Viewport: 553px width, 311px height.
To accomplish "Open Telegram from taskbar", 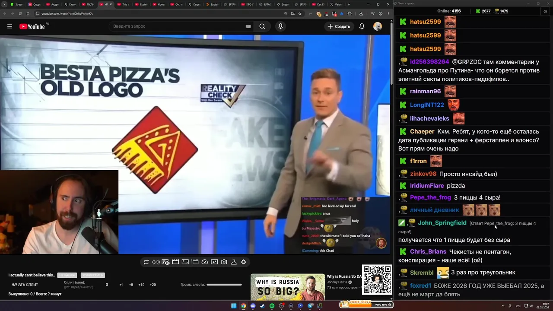I will 310,306.
